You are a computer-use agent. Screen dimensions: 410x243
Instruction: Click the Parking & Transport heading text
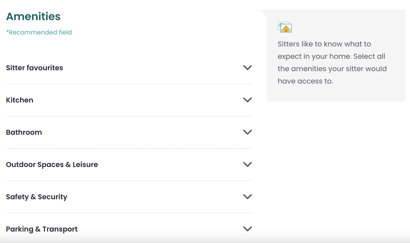tap(42, 229)
